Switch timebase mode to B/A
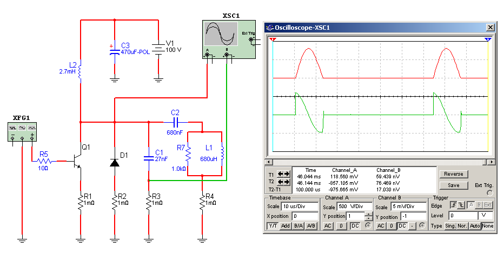Image resolution: width=504 pixels, height=260 pixels. click(x=298, y=225)
